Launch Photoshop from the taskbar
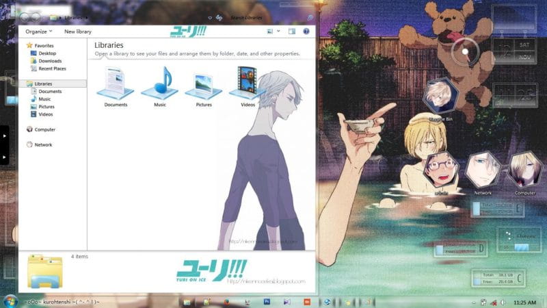Image resolution: width=547 pixels, height=308 pixels. tap(267, 302)
